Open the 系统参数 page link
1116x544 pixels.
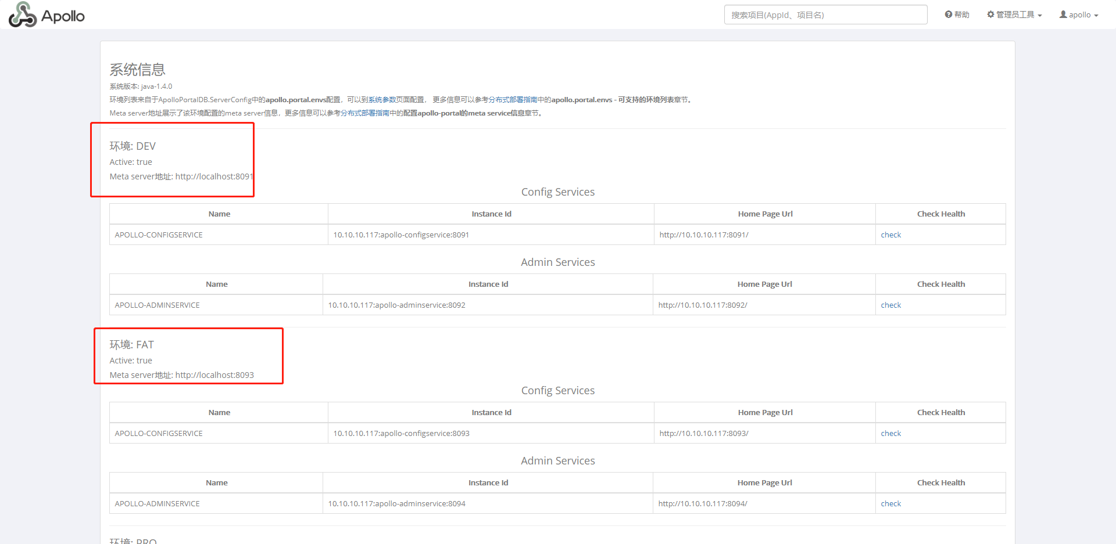coord(382,100)
